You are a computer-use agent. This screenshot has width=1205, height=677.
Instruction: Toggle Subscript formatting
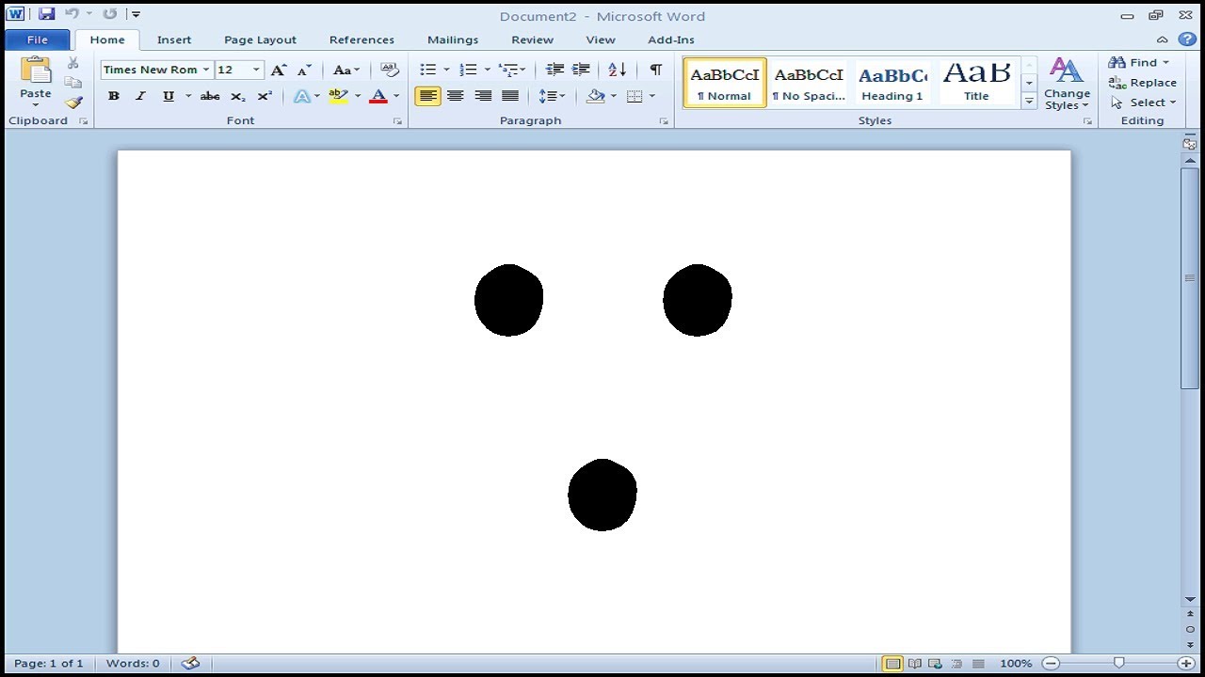(x=238, y=96)
